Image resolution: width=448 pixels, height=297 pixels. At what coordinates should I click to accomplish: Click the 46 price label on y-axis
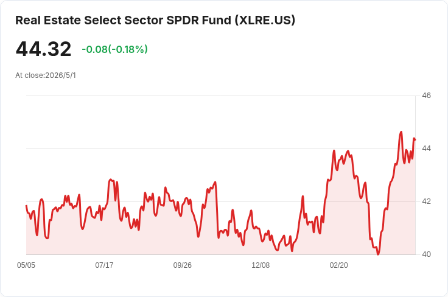(426, 96)
